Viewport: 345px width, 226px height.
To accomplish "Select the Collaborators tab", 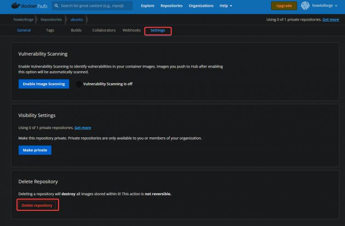I will 103,30.
